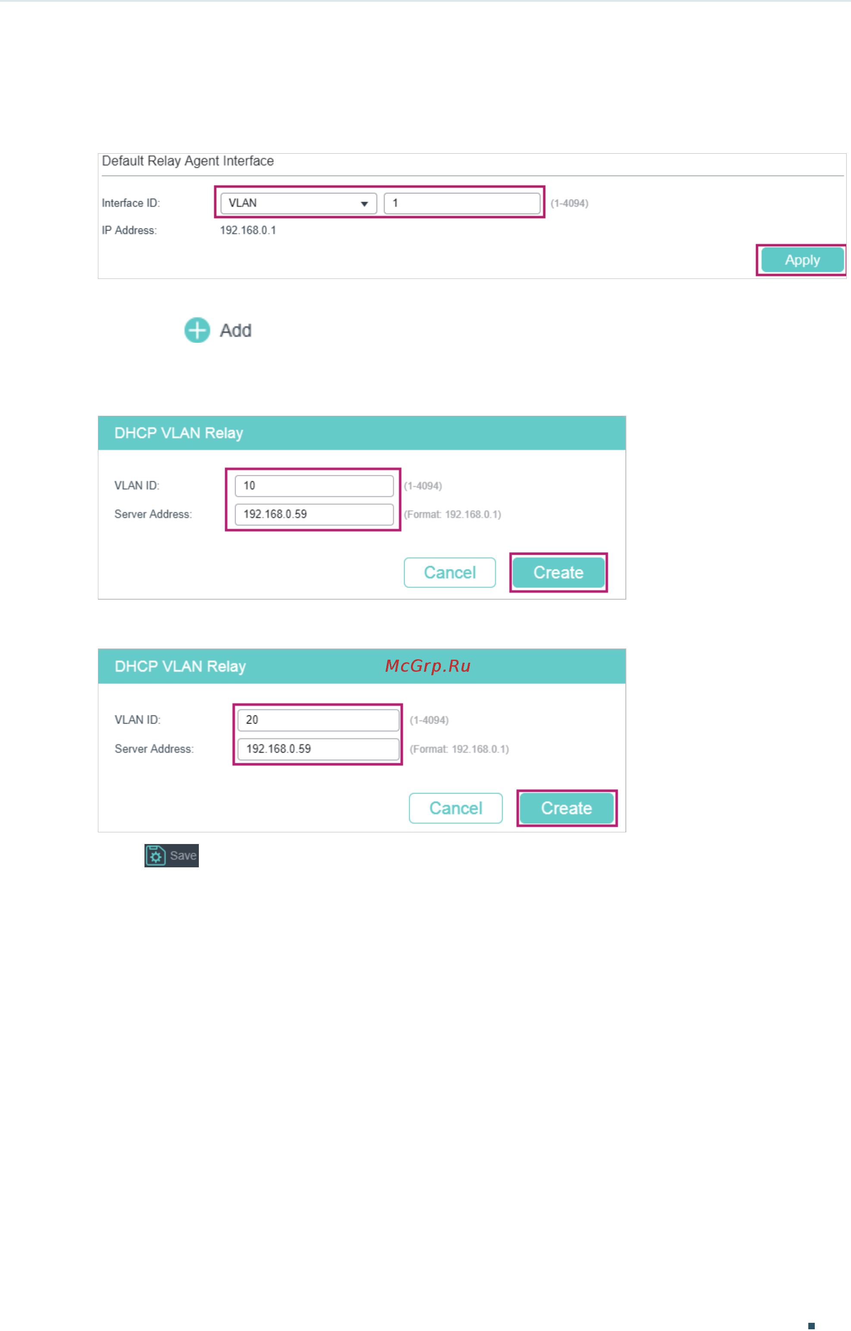Click the VLAN ID field containing 20
Viewport: 851px width, 1331px height.
[x=318, y=720]
